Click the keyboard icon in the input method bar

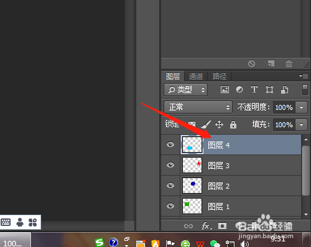click(x=6, y=222)
